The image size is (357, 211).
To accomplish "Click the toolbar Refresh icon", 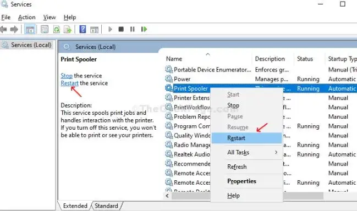I will point(57,29).
